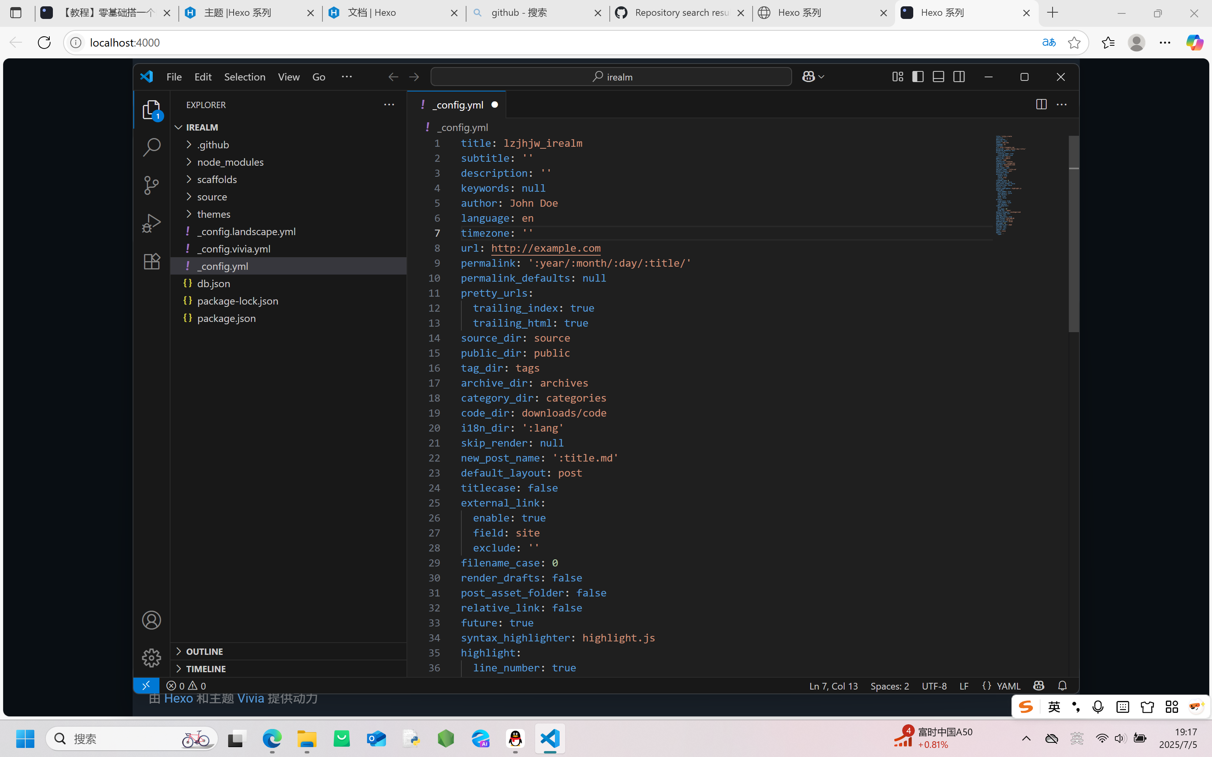Image resolution: width=1212 pixels, height=757 pixels.
Task: Click the YAML language mode button
Action: 1002,686
